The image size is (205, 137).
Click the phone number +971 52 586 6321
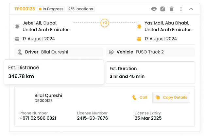click(38, 118)
